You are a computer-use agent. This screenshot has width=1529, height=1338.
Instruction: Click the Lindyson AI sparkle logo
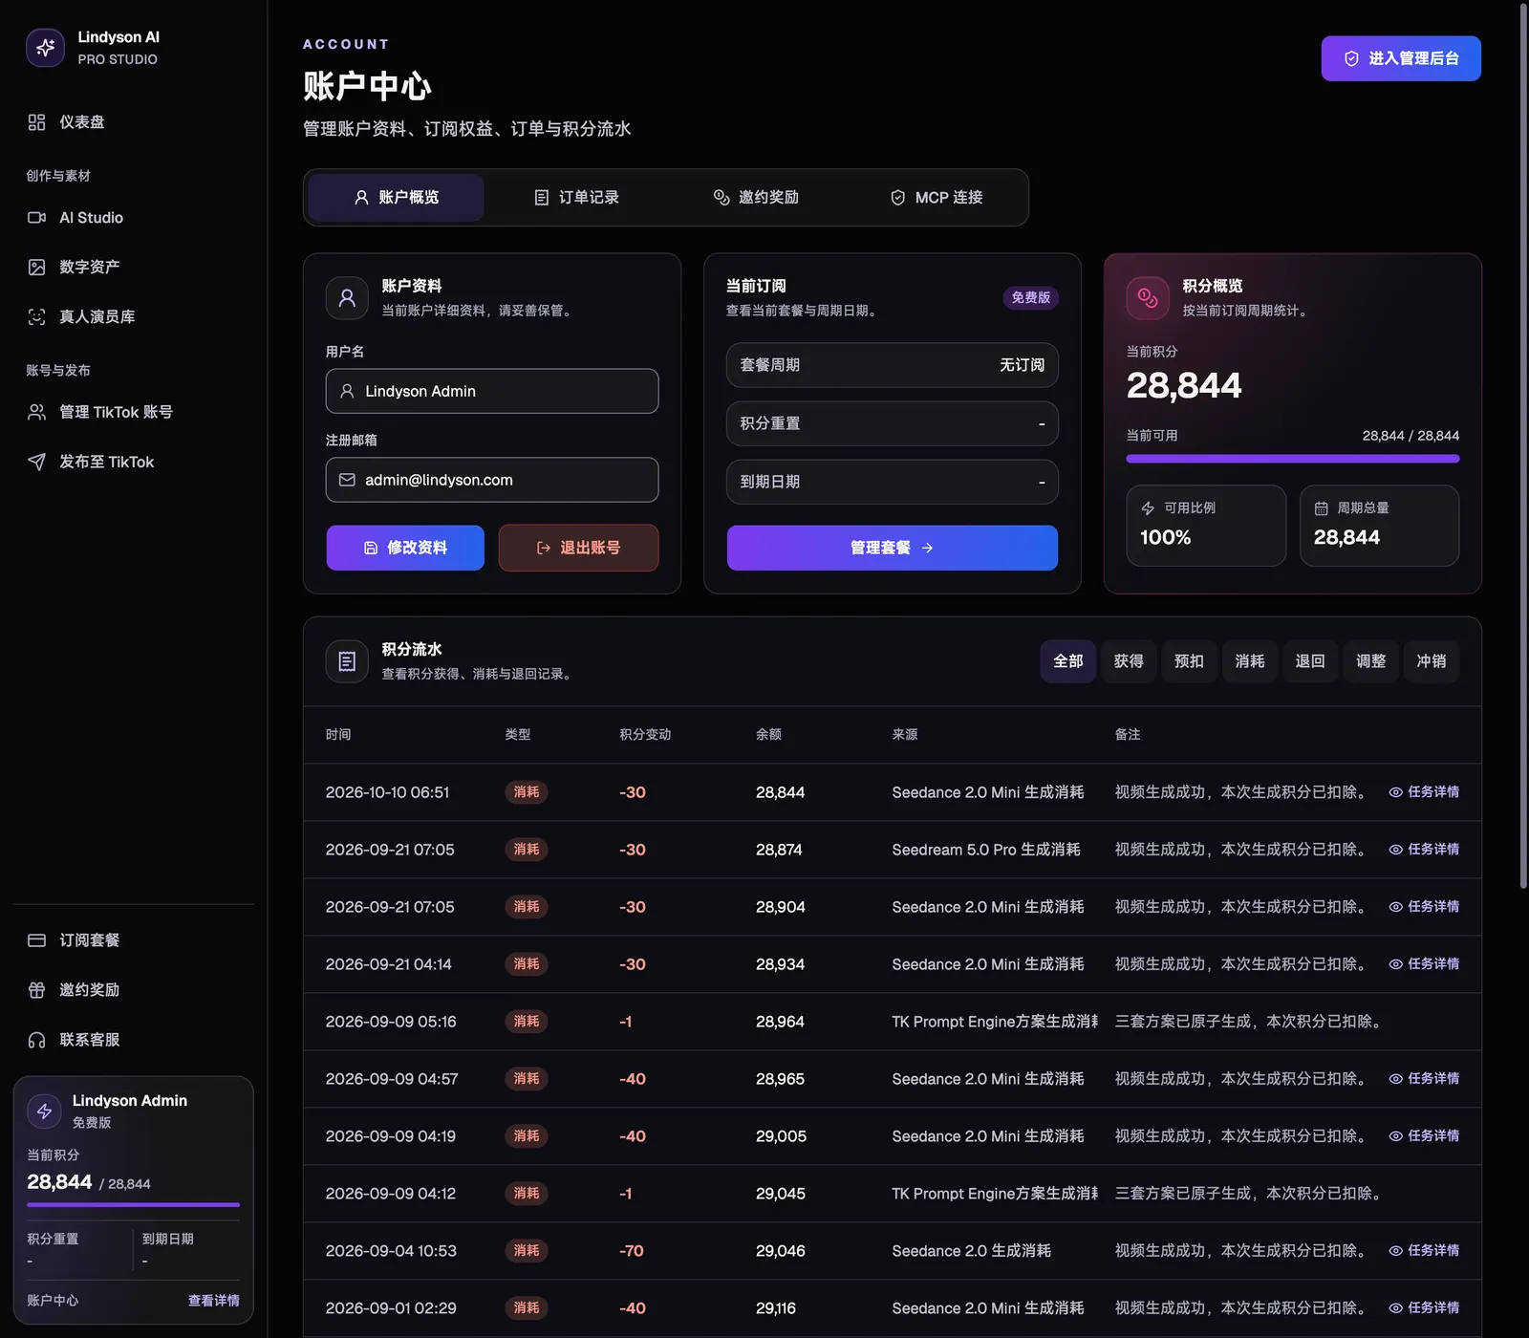[x=45, y=48]
